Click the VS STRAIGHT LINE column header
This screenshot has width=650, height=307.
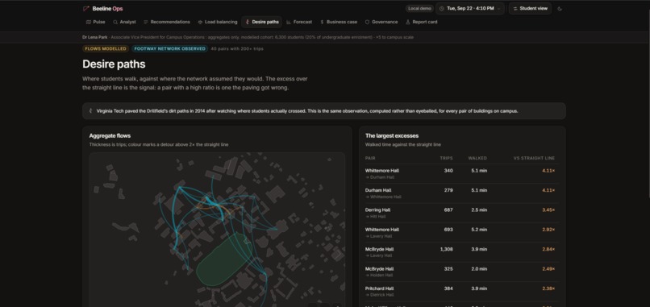(534, 158)
